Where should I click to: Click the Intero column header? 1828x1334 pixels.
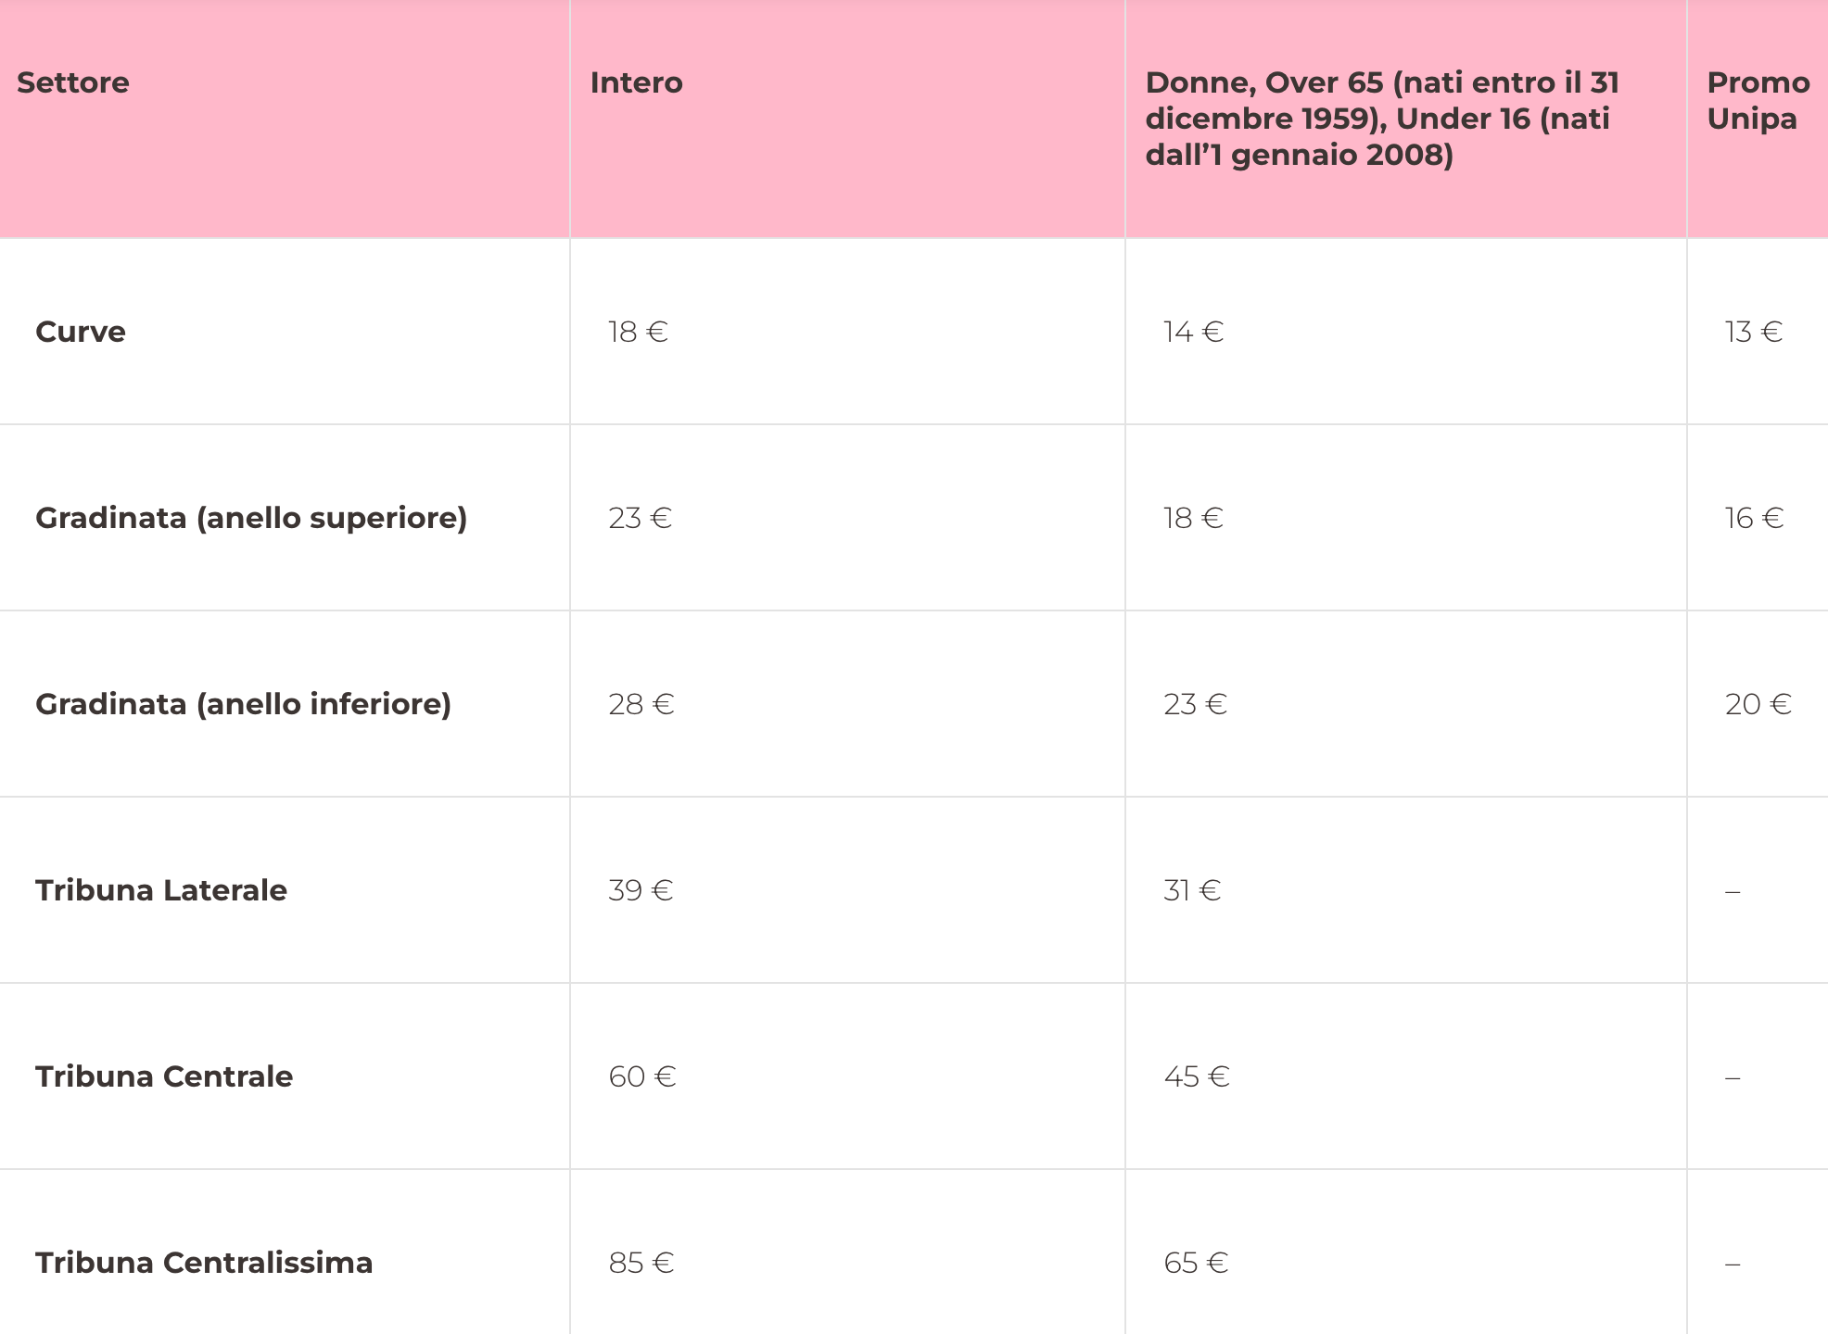pyautogui.click(x=637, y=82)
